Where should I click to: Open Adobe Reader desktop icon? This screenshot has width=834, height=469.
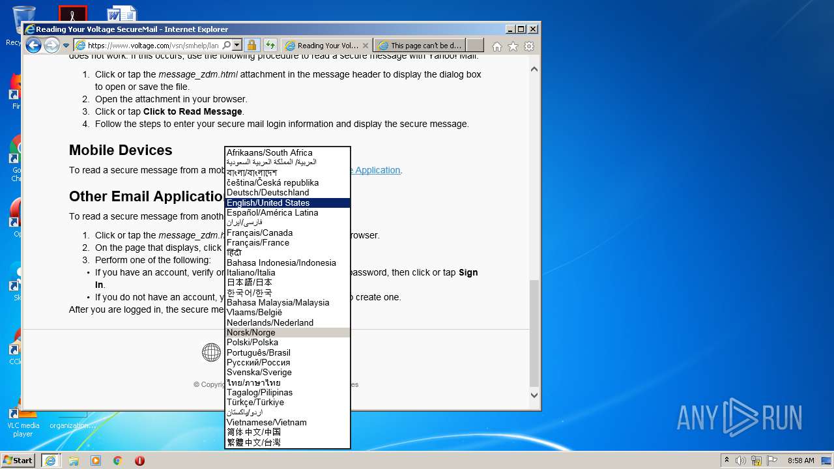pos(72,14)
